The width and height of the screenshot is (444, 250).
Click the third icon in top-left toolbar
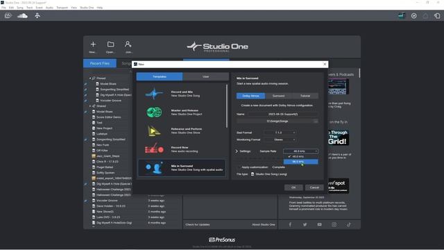37,16
